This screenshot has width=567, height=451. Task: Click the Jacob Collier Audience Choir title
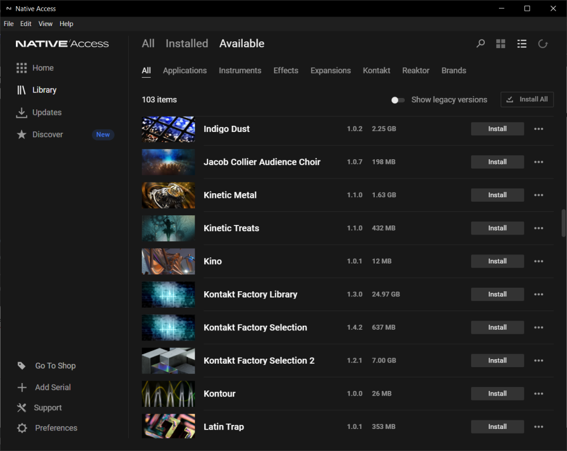click(x=262, y=162)
